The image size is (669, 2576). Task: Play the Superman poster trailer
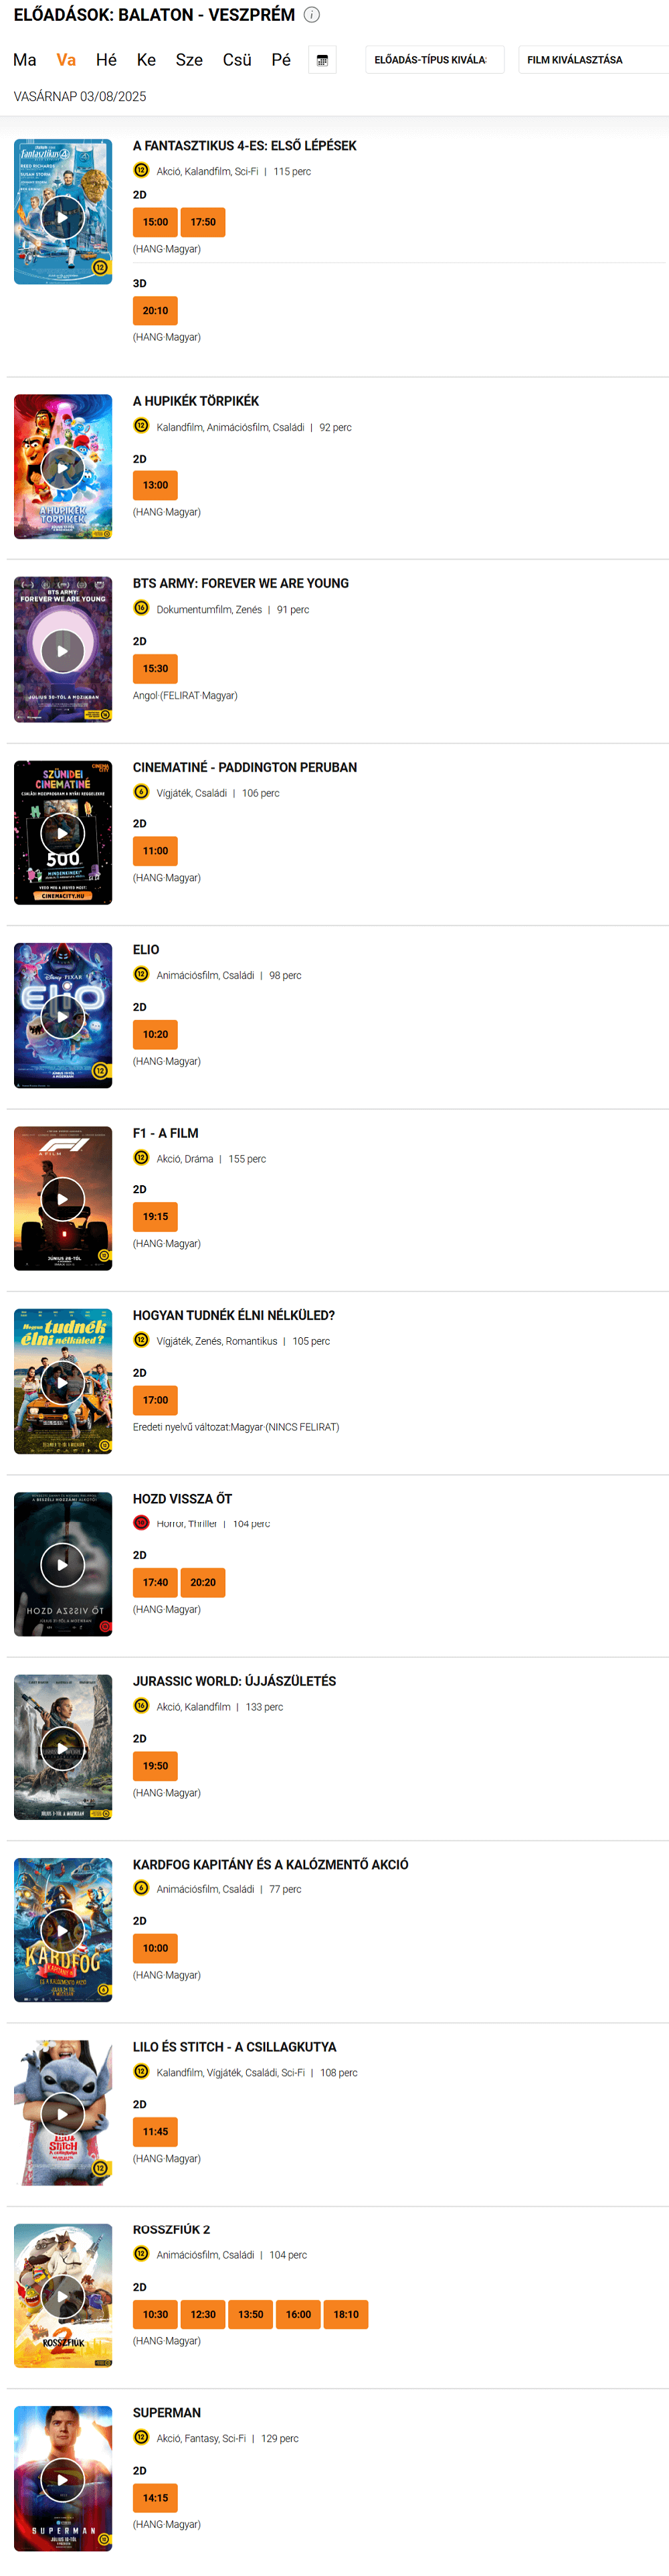(63, 2479)
